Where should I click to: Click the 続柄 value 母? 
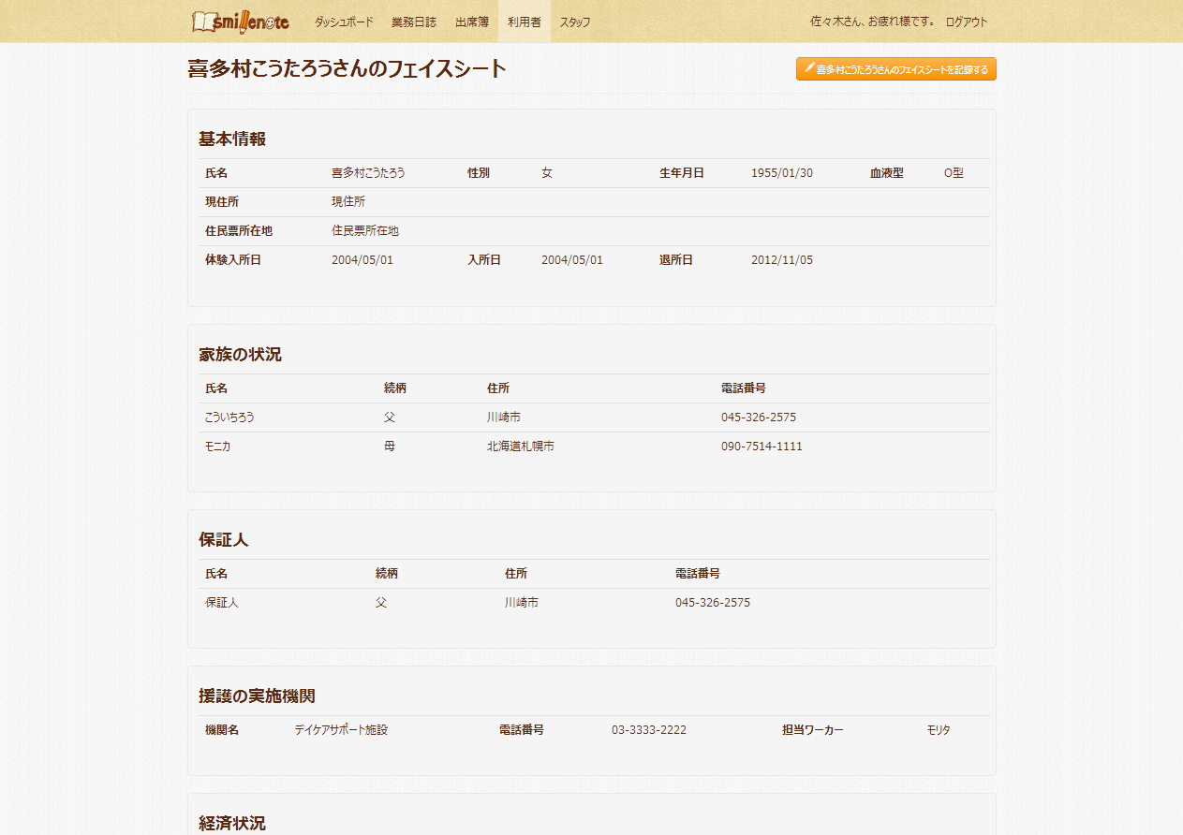pyautogui.click(x=390, y=447)
